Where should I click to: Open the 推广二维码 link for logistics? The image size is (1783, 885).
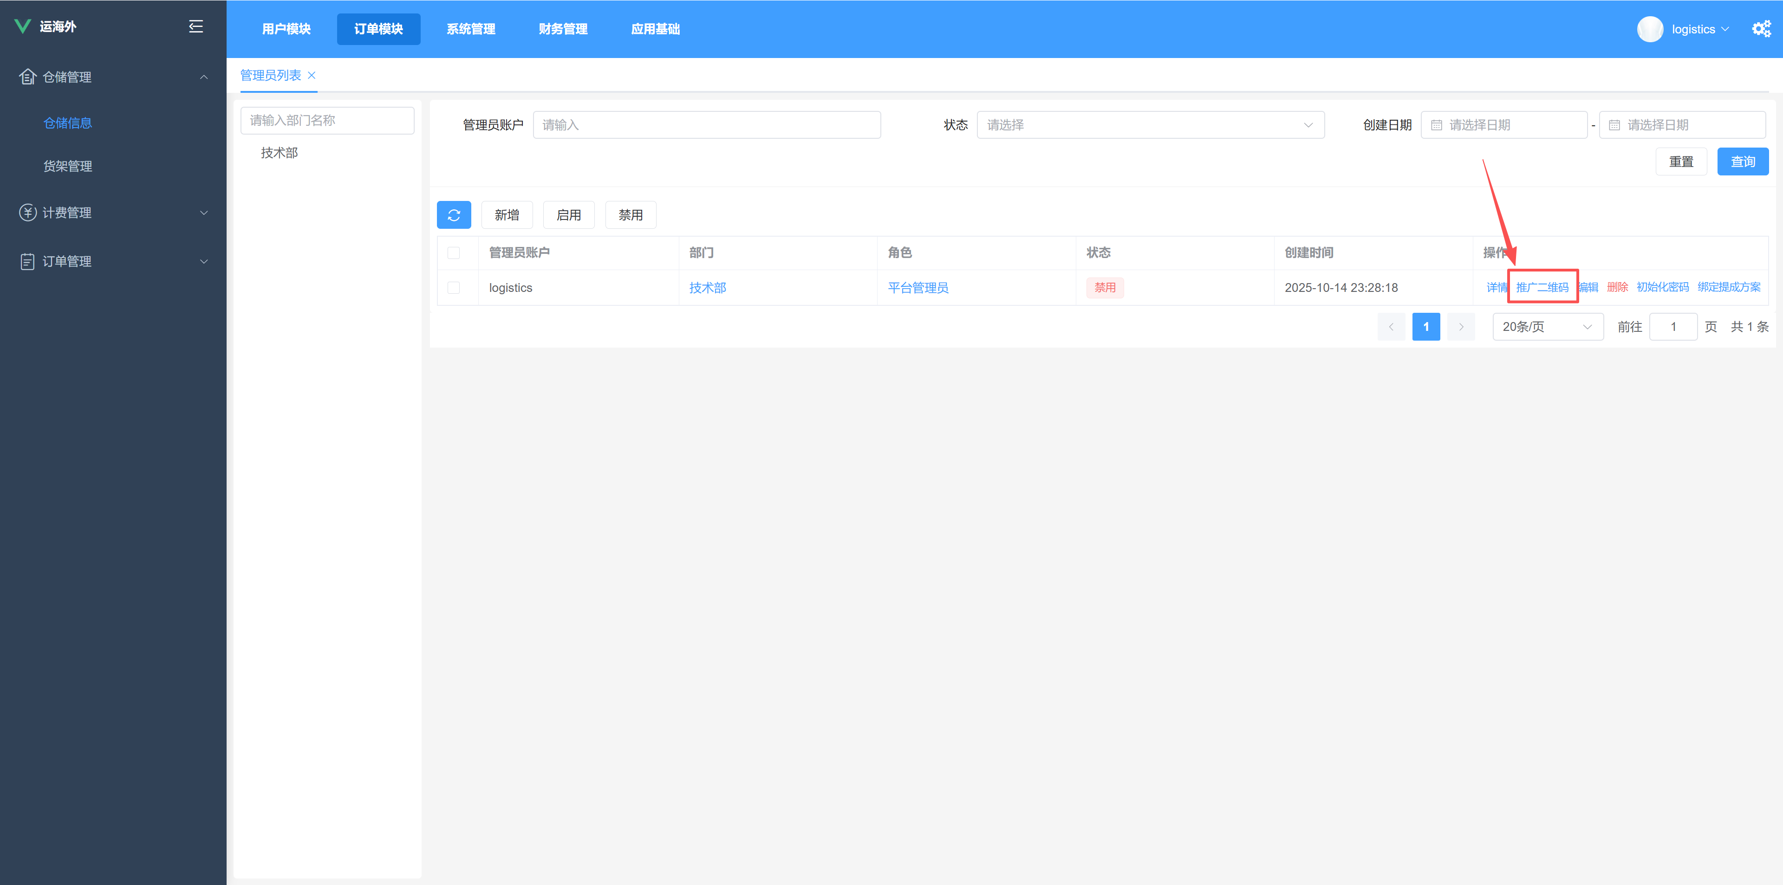1542,287
